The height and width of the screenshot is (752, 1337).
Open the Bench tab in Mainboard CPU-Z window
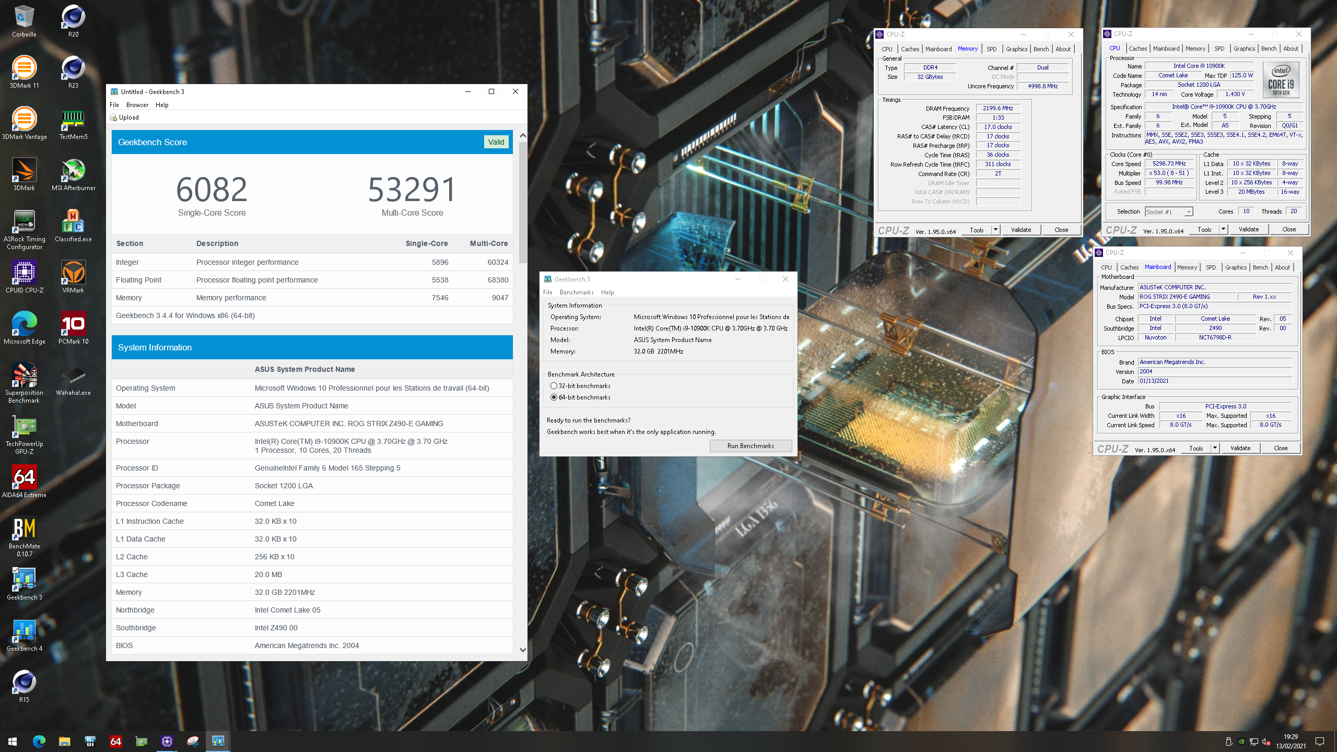(x=1260, y=267)
